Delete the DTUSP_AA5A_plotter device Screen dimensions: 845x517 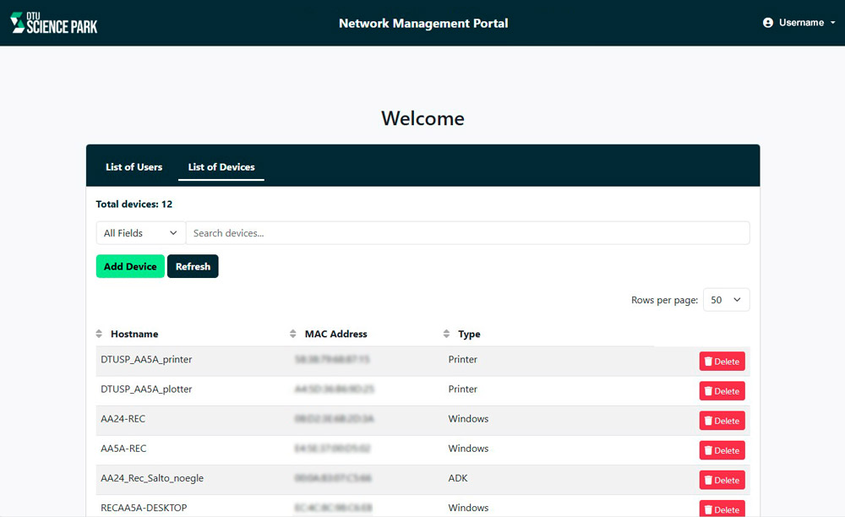coord(722,391)
